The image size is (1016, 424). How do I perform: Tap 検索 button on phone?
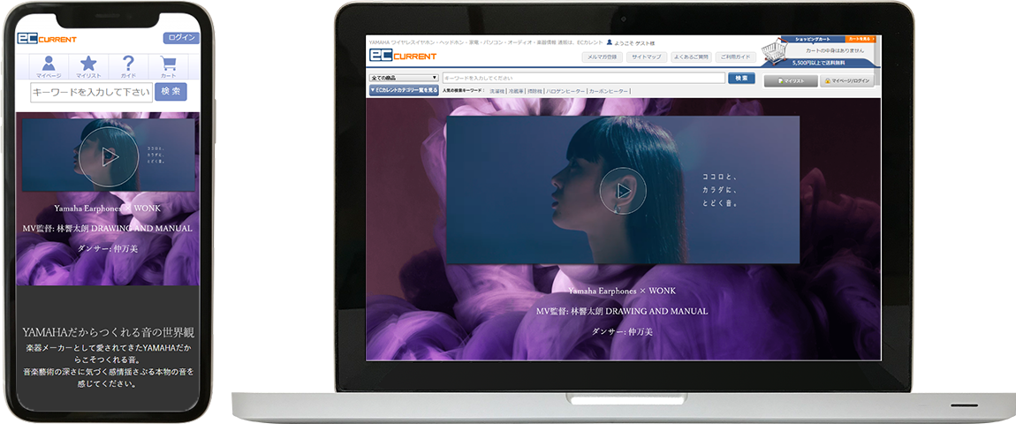tap(171, 91)
